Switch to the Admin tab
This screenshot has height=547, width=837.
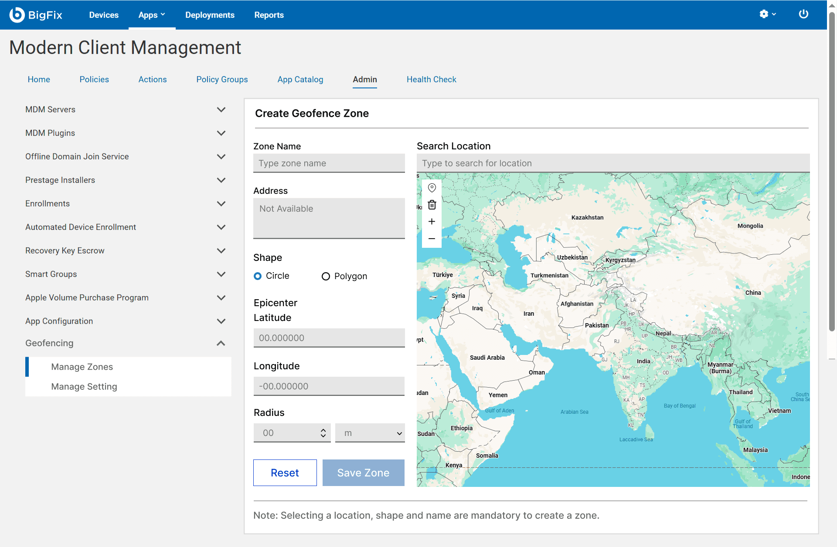365,79
